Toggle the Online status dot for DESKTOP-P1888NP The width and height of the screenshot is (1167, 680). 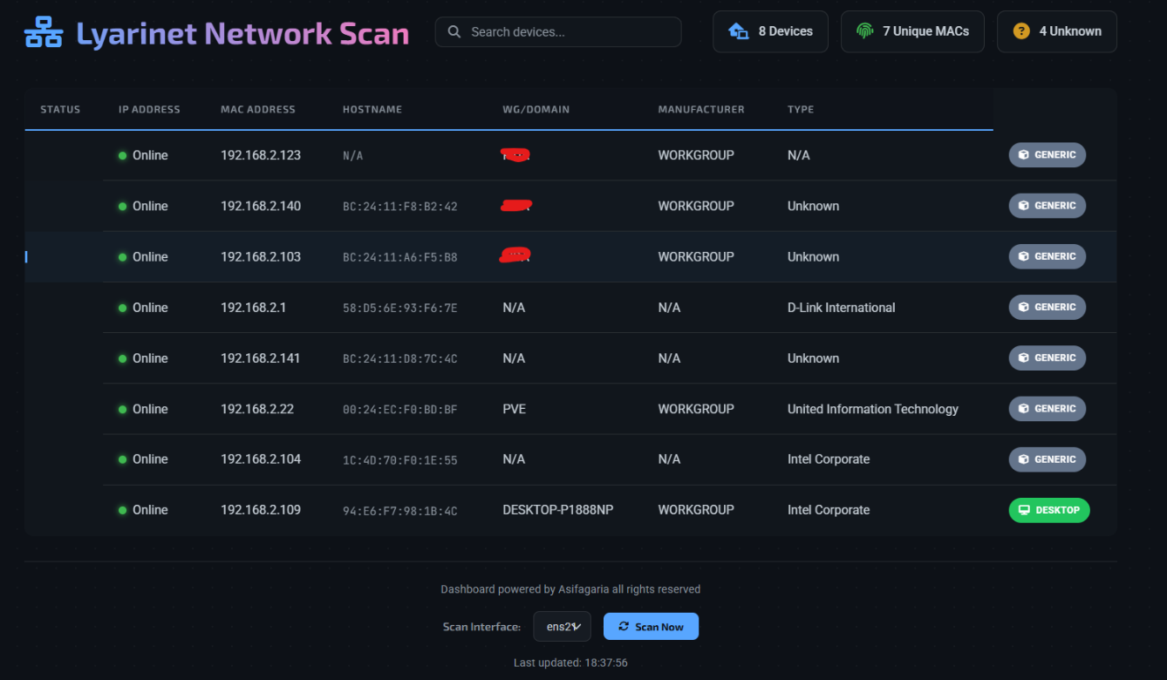tap(125, 510)
